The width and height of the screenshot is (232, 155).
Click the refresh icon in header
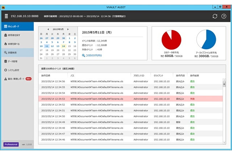click(x=215, y=16)
